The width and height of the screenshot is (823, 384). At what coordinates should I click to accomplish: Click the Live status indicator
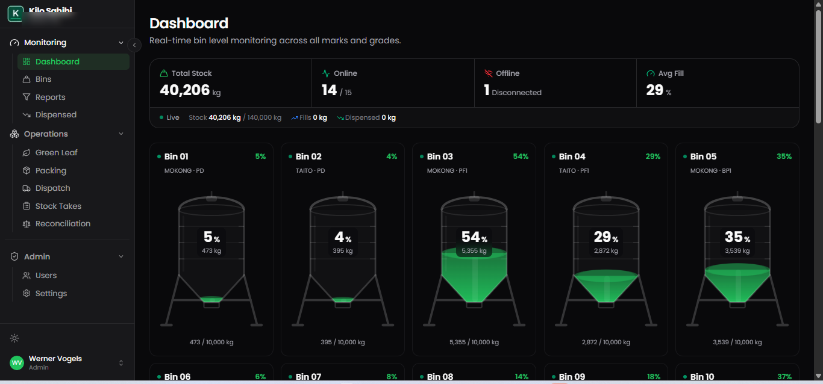[x=169, y=118]
